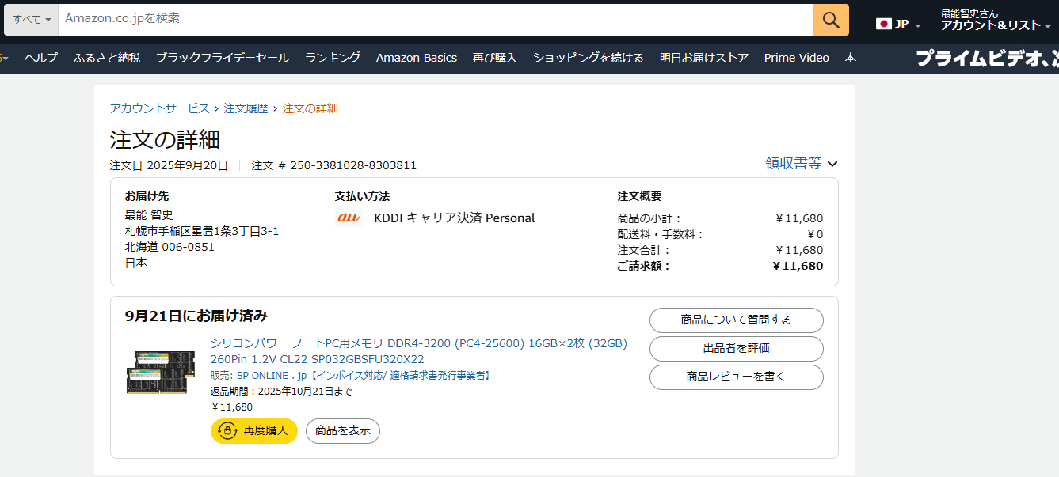Viewport: 1059px width, 477px height.
Task: Go to 注文履歴 breadcrumb link
Action: (246, 108)
